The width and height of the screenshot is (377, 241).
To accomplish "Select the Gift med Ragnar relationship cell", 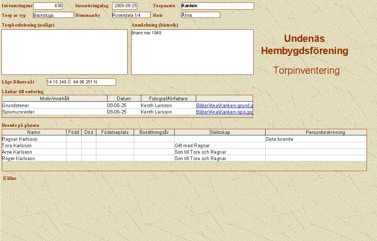I will tap(220, 146).
